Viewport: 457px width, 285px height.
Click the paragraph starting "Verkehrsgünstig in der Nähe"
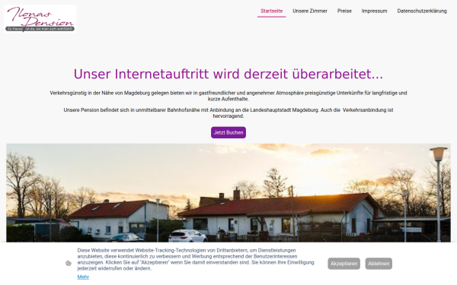click(x=228, y=96)
